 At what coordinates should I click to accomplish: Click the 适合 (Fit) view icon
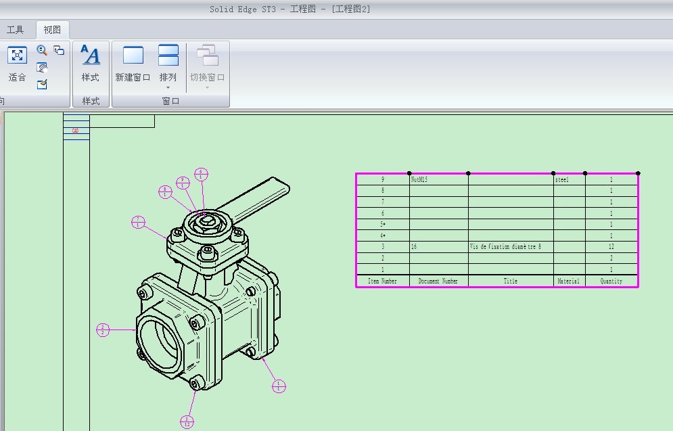coord(17,55)
